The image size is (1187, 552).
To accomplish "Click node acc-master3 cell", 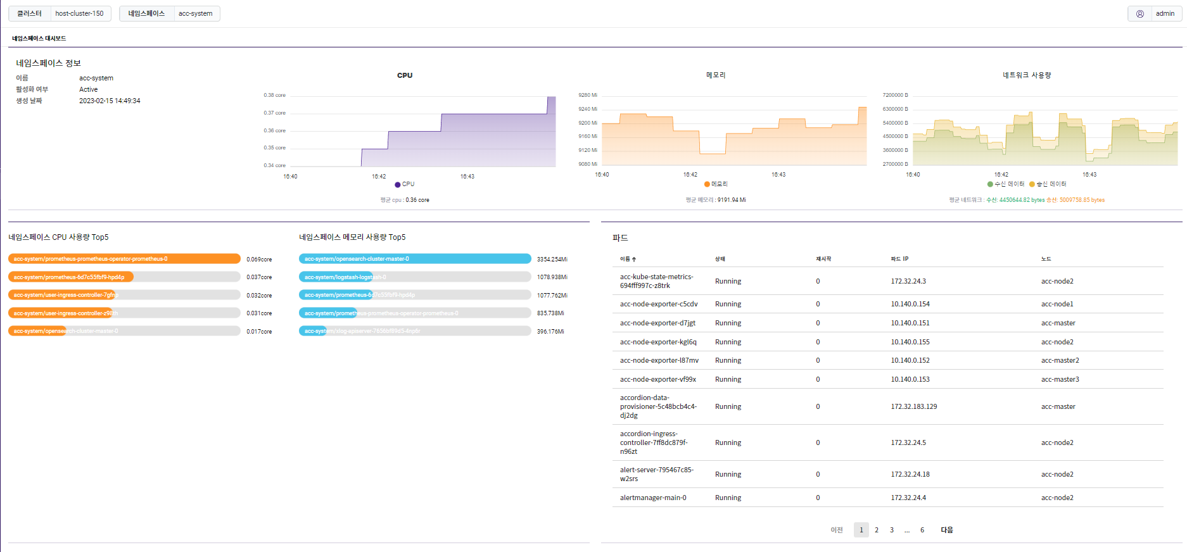I will coord(1060,379).
